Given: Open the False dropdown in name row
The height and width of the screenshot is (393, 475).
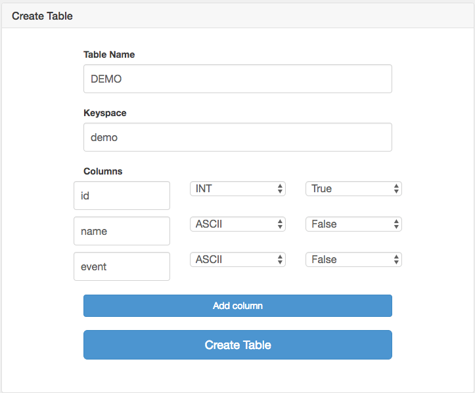Looking at the screenshot, I should (x=353, y=224).
